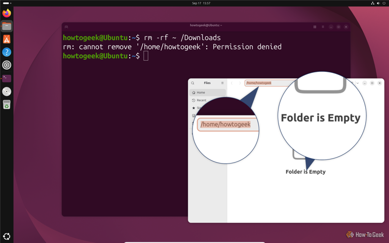Minimize the Files window
Viewport: 389px width, 243px height.
[x=365, y=83]
